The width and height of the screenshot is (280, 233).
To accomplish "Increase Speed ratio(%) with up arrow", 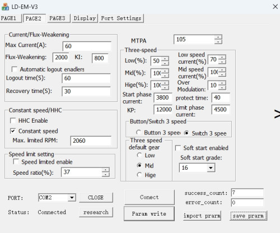I will tap(106, 170).
